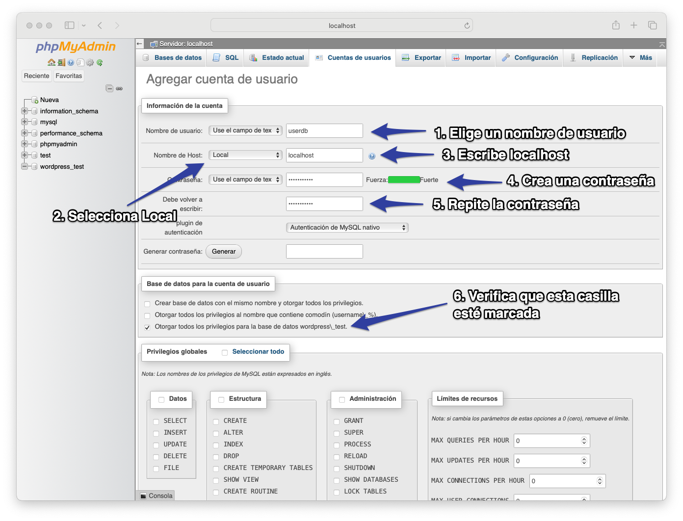Viewport: 683px width, 521px height.
Task: Open the Nombre de Host 'Local' dropdown
Action: click(245, 155)
